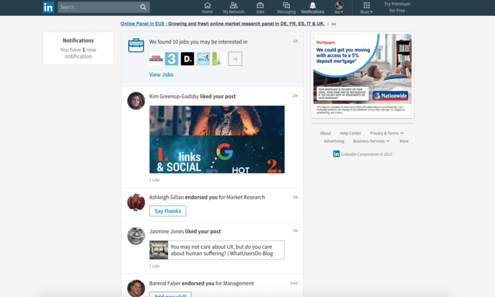Image resolution: width=495 pixels, height=297 pixels.
Task: Open the Help Center footer link
Action: point(350,133)
